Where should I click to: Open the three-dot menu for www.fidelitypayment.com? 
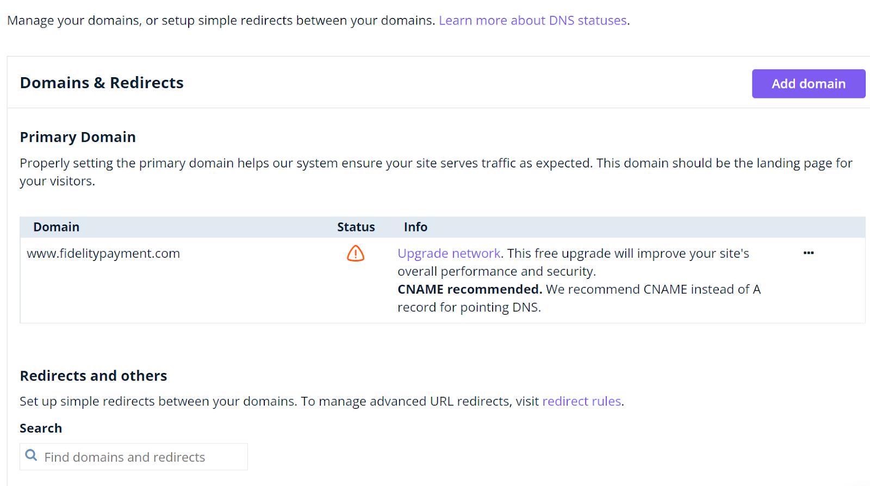tap(809, 253)
